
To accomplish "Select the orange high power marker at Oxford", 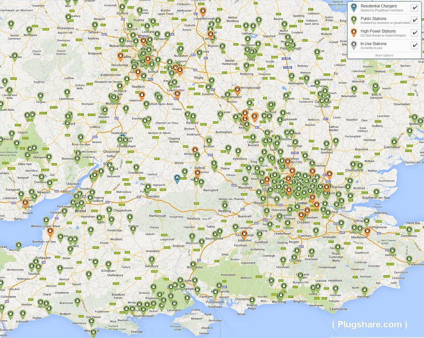I will coord(198,174).
